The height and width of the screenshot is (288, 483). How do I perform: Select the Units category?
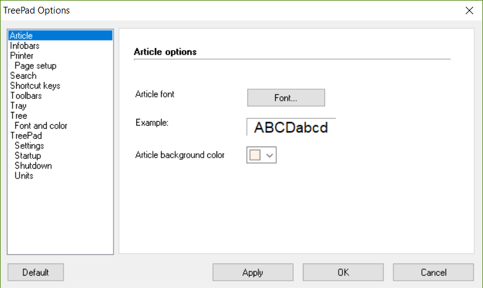24,175
